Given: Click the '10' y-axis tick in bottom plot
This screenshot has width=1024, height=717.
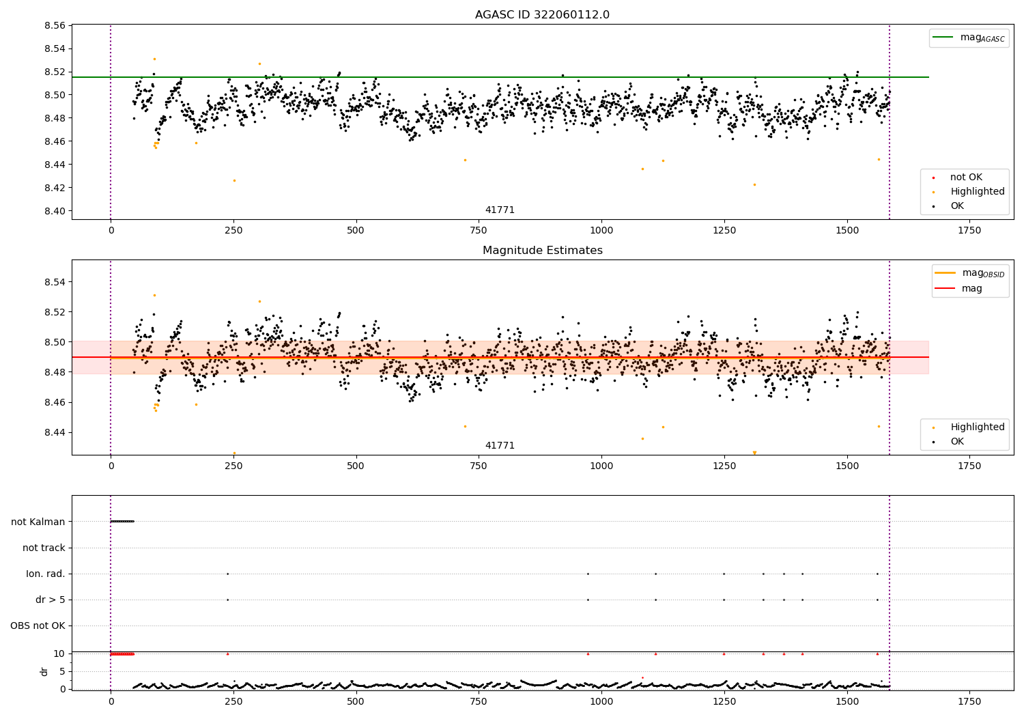Looking at the screenshot, I should [60, 653].
